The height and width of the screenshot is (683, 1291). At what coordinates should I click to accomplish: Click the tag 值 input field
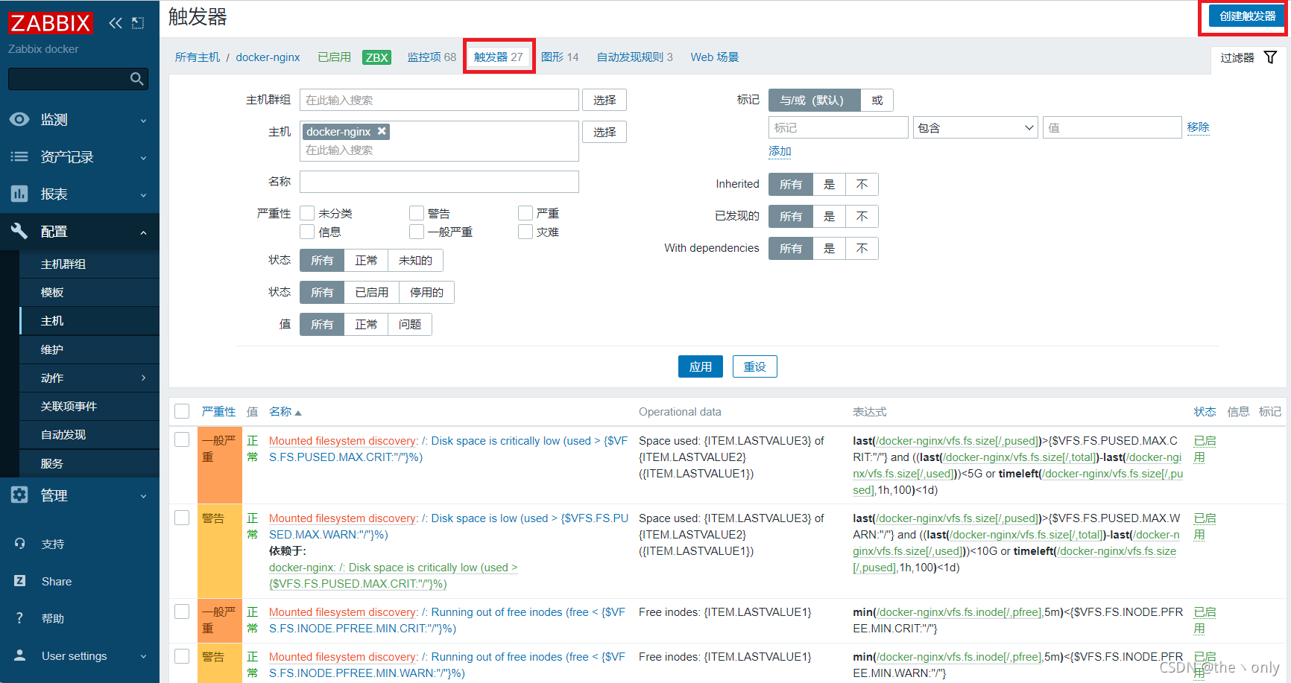coord(1112,127)
